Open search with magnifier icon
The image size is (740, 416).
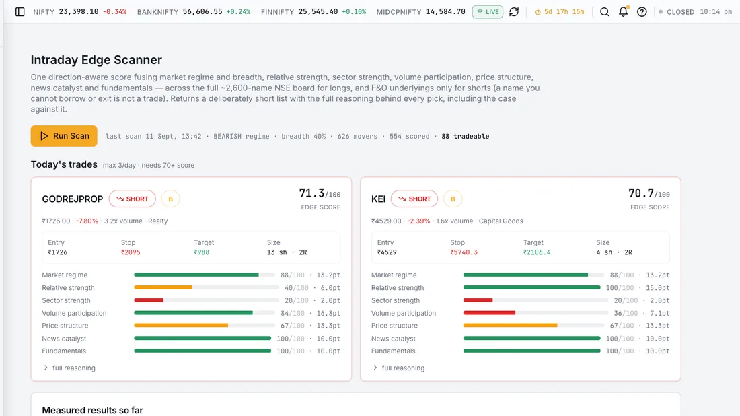[x=605, y=12]
